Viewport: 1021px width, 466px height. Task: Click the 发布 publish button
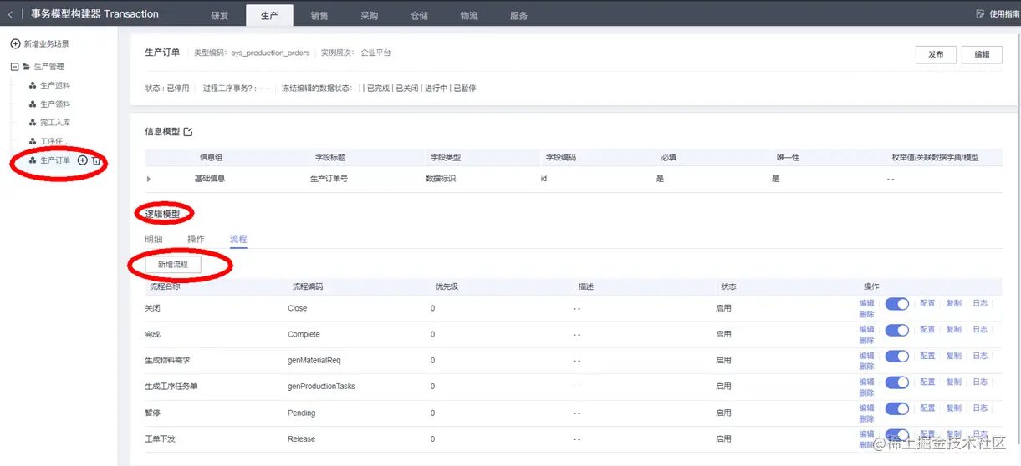pos(936,54)
